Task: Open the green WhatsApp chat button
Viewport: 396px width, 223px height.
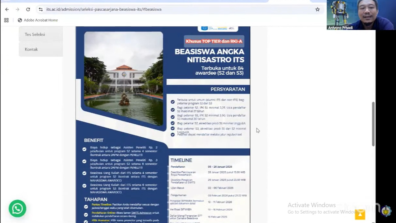Action: [17, 209]
